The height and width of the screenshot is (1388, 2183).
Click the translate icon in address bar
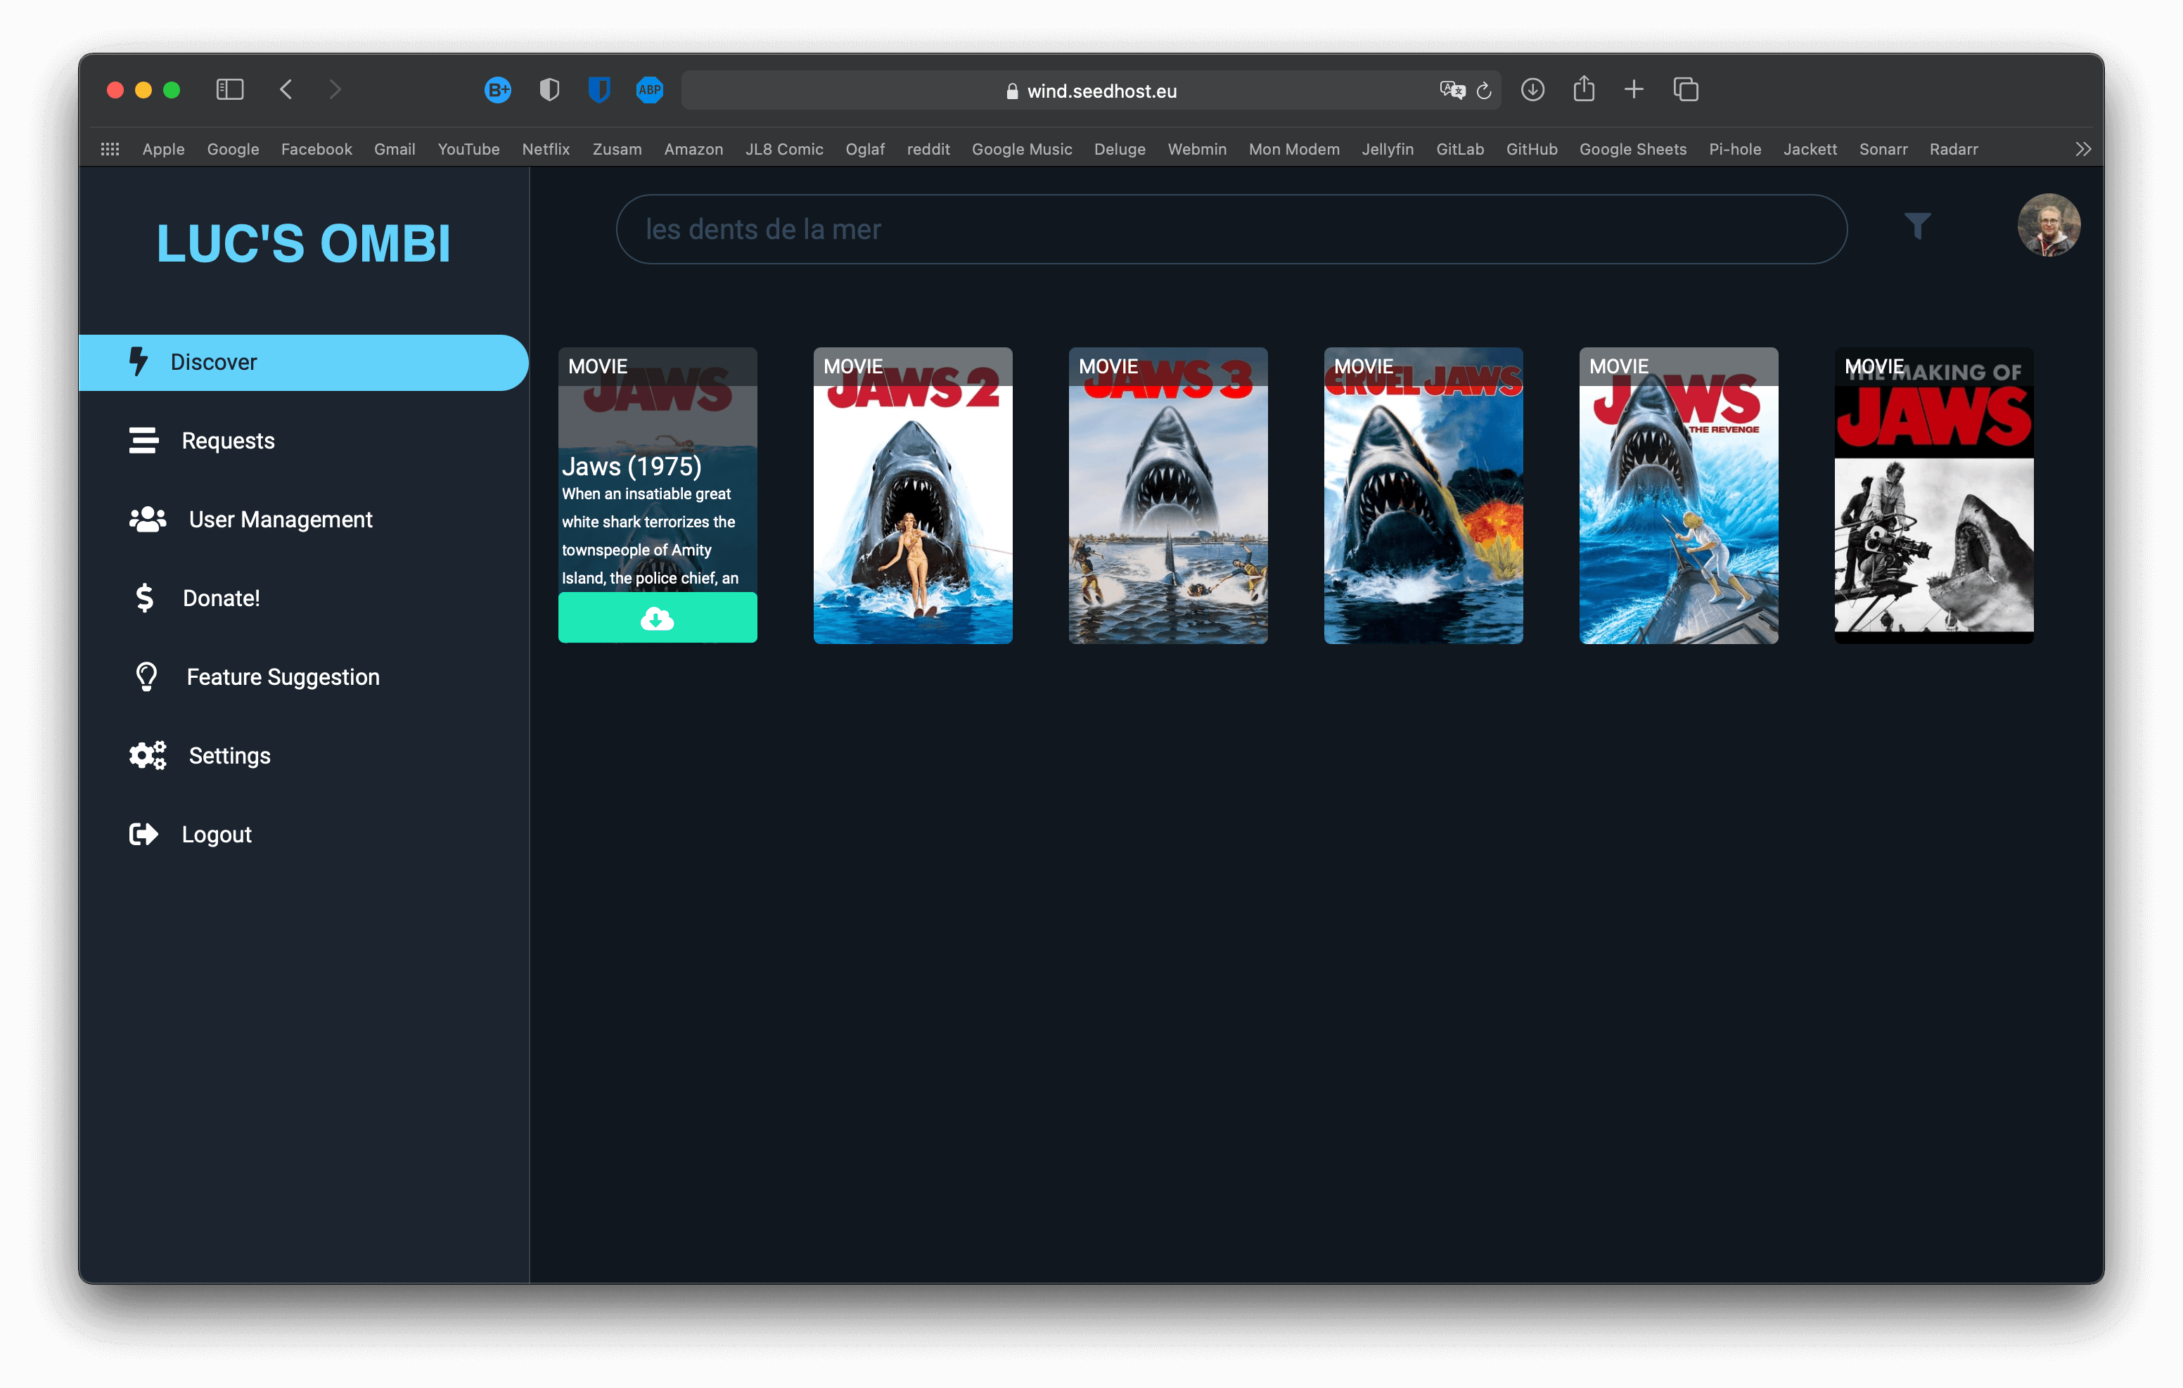click(x=1452, y=90)
